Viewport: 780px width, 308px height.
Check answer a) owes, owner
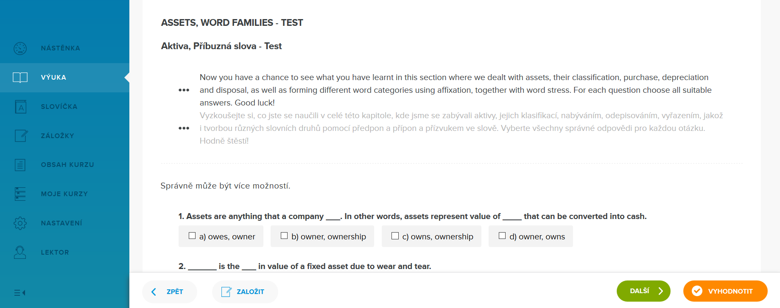tap(192, 236)
